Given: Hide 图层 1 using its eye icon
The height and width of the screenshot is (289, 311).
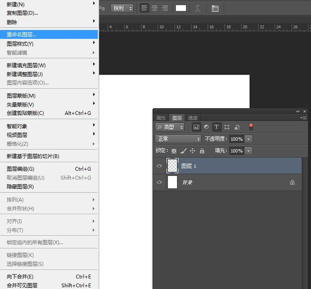Looking at the screenshot, I should [159, 166].
